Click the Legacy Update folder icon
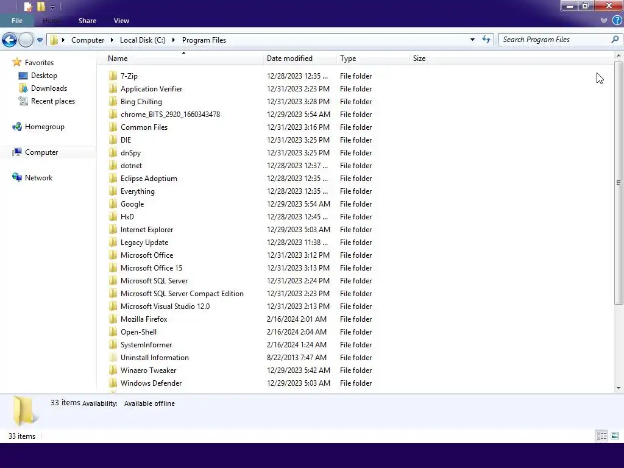The width and height of the screenshot is (624, 468). point(113,242)
